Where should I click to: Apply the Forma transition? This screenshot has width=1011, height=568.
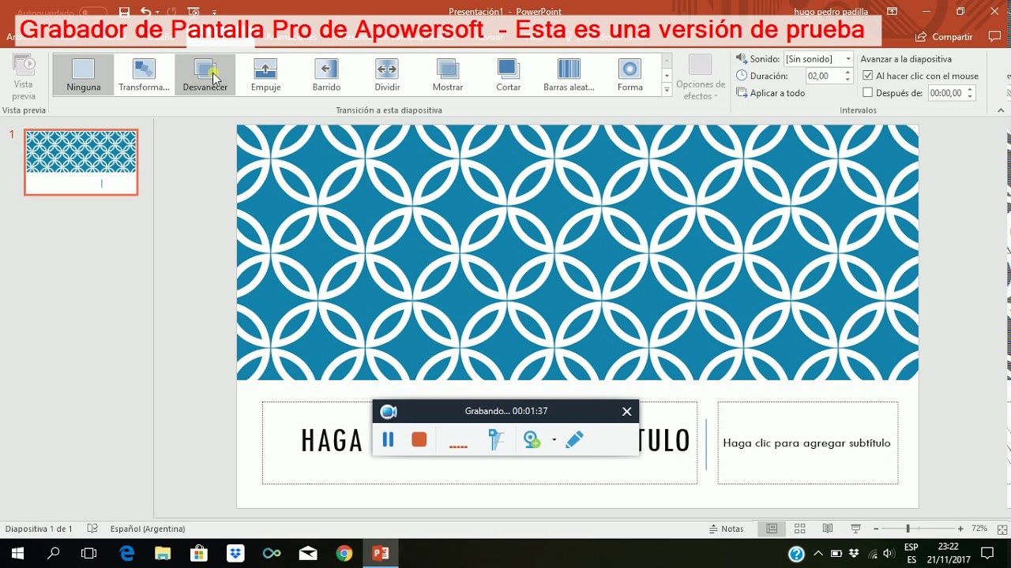coord(630,75)
